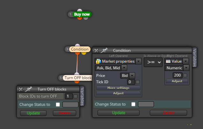Click Block IDs to turn OFF input
Image resolution: width=203 pixels, height=129 pixels.
[69, 96]
